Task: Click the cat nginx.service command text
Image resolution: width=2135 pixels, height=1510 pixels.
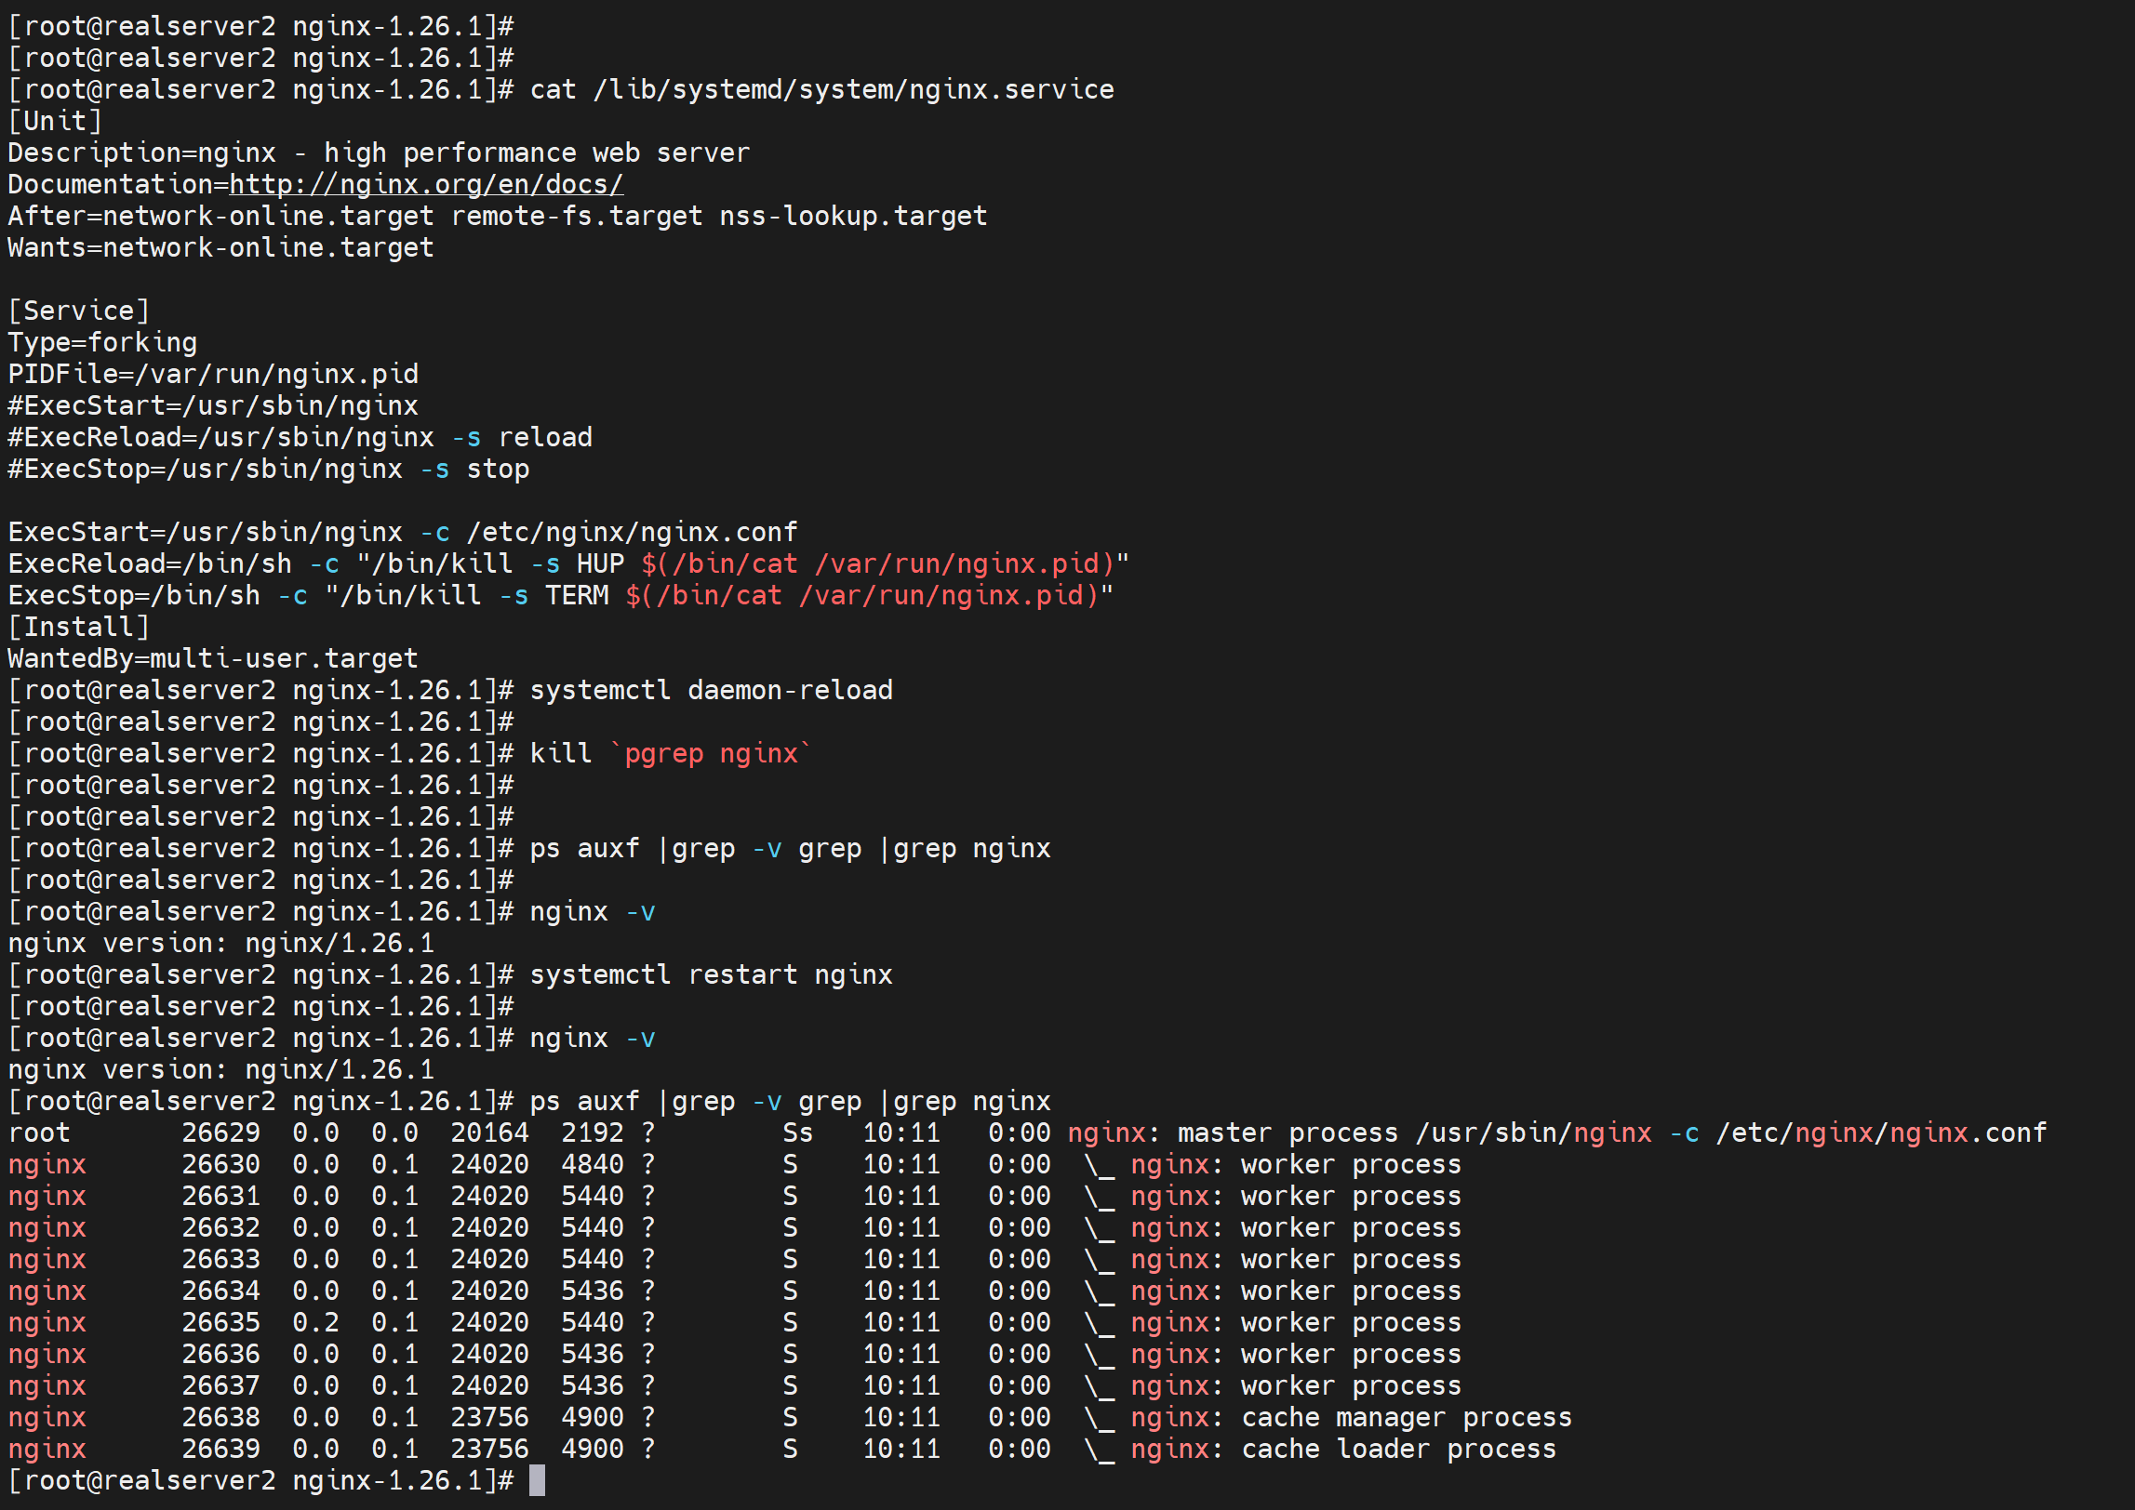Action: click(x=821, y=89)
